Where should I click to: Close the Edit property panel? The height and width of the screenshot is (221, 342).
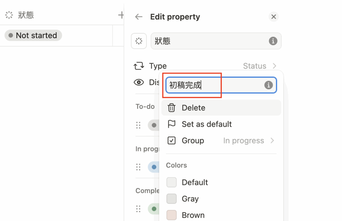[274, 17]
